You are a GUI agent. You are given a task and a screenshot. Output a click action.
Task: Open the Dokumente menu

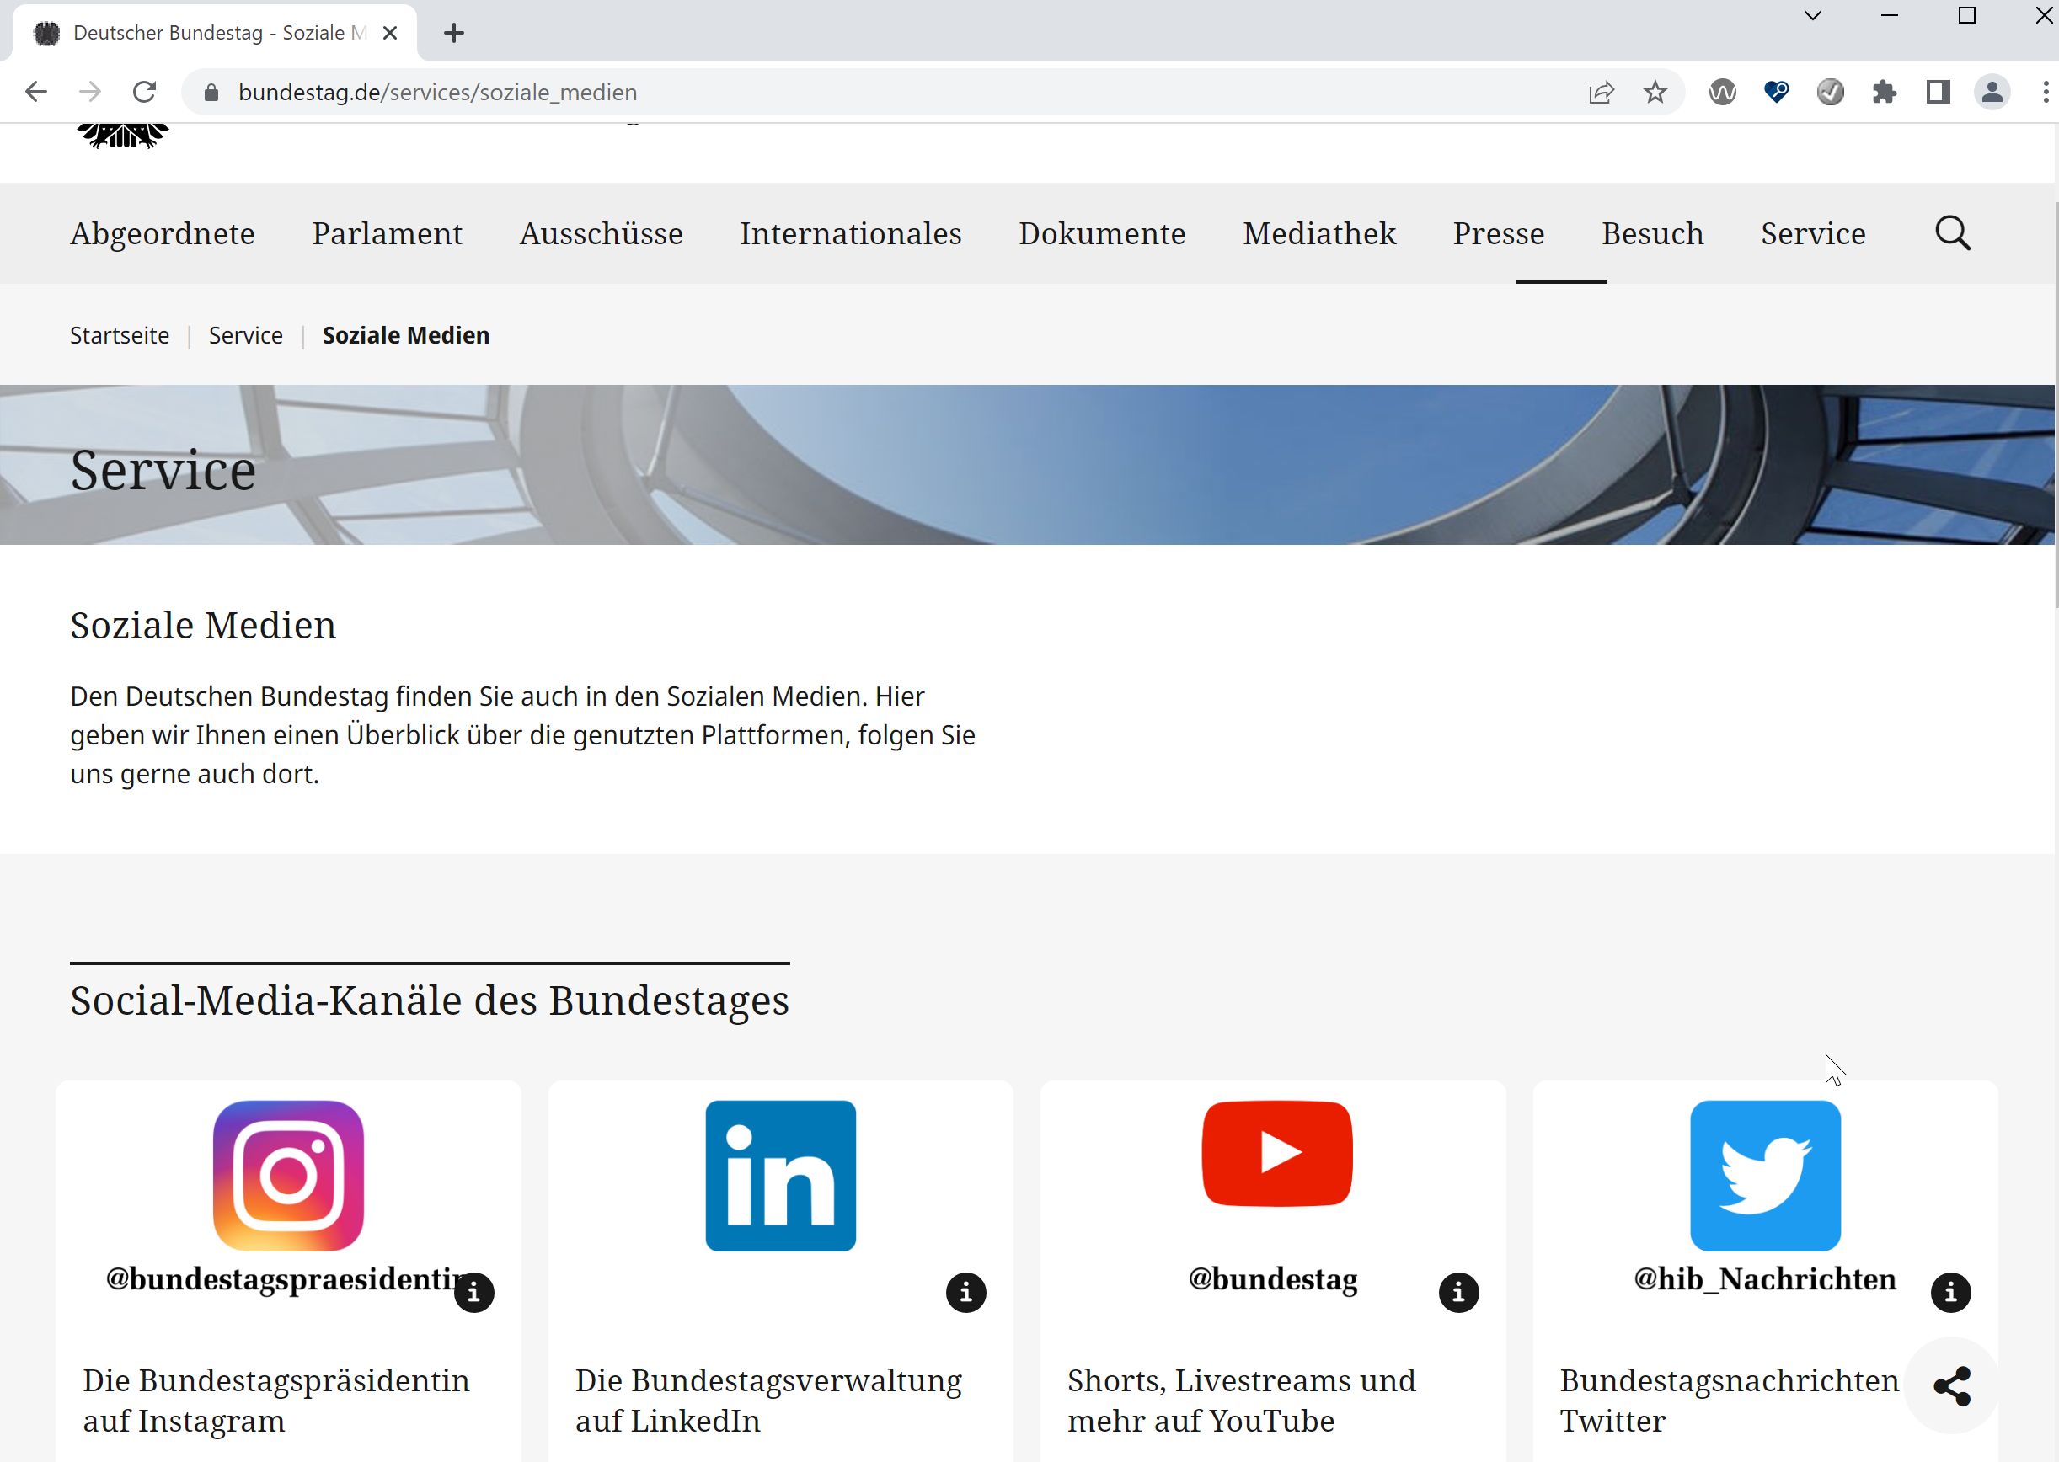tap(1102, 233)
